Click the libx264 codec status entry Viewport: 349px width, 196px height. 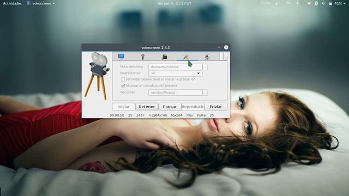[177, 115]
